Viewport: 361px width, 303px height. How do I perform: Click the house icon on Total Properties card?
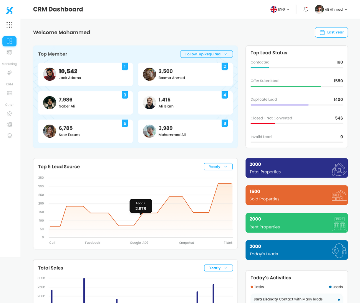(339, 169)
